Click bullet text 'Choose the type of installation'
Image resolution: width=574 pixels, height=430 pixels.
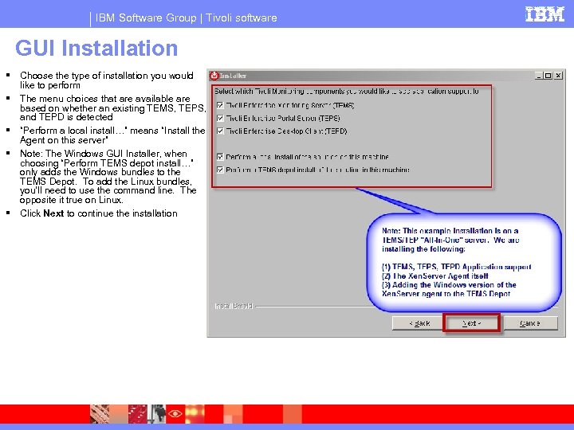pos(107,80)
